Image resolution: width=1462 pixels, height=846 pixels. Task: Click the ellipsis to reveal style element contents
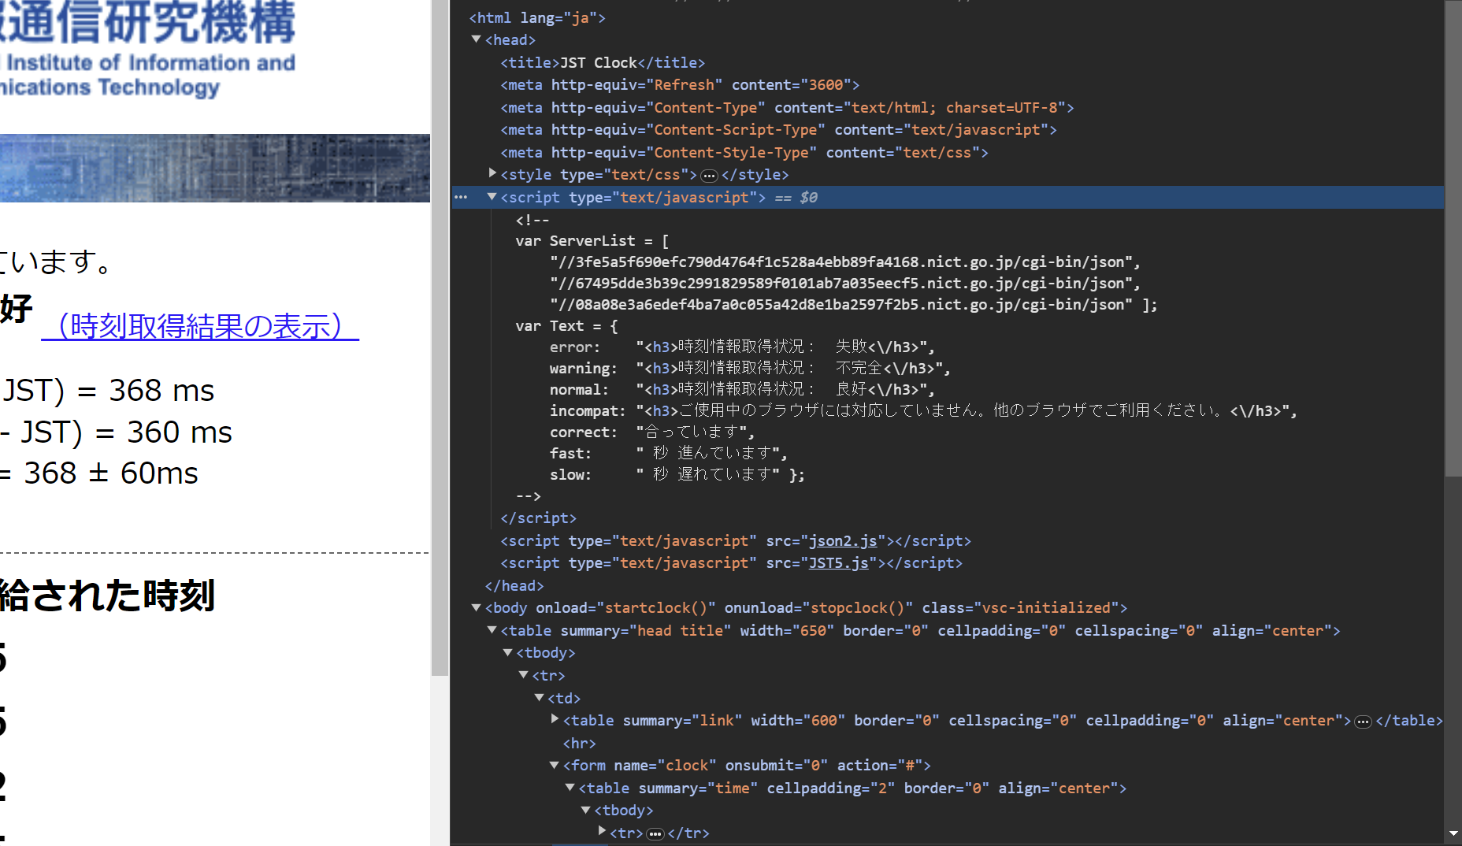(709, 175)
